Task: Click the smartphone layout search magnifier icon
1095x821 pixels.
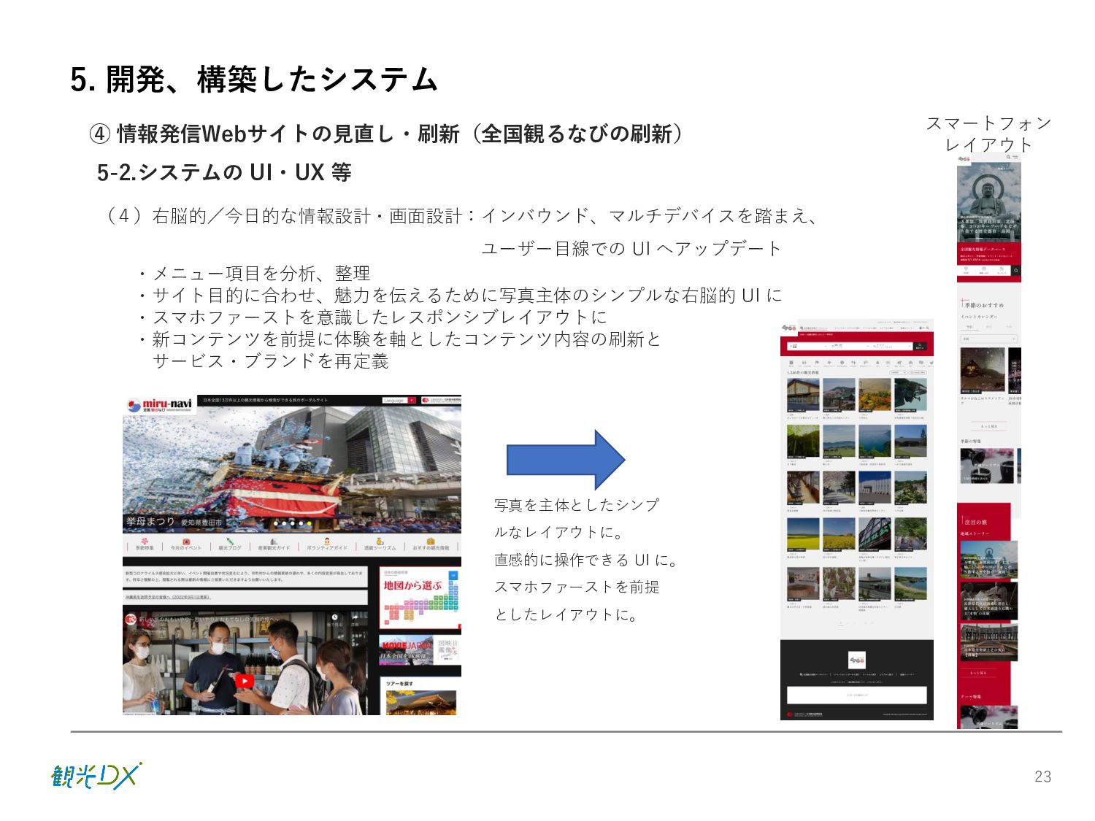Action: tap(1008, 157)
